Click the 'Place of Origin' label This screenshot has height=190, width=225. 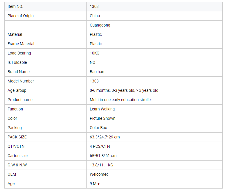(x=20, y=16)
